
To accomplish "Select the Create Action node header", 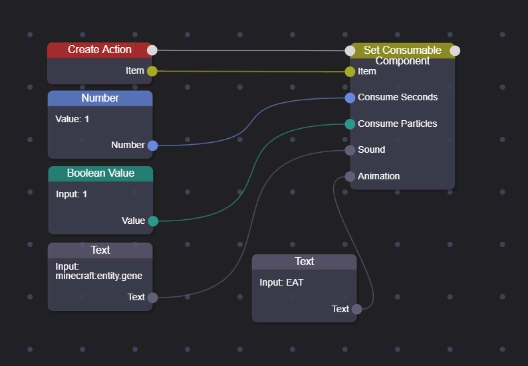I will click(99, 50).
